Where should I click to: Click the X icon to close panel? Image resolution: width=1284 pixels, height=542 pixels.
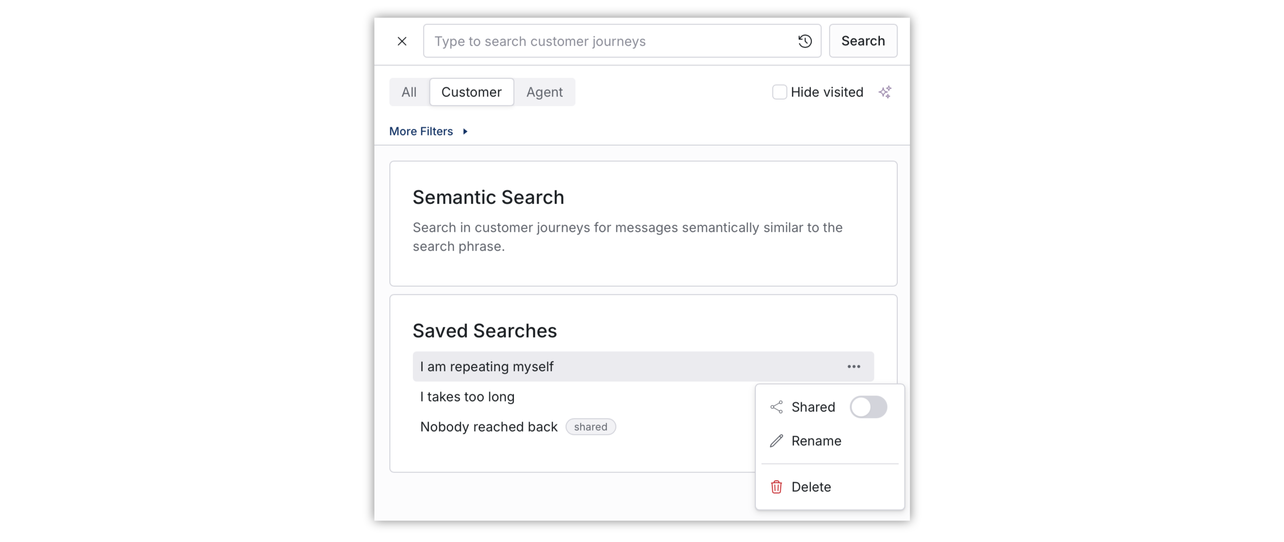click(402, 41)
